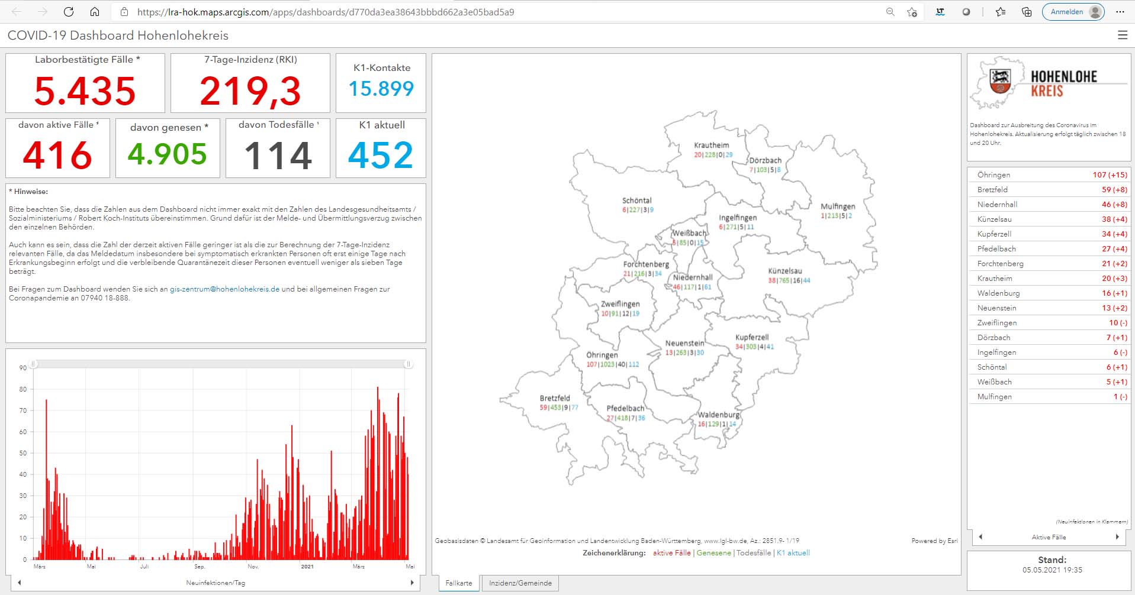The height and width of the screenshot is (595, 1135).
Task: Open the LanguageTool extension icon
Action: (x=940, y=12)
